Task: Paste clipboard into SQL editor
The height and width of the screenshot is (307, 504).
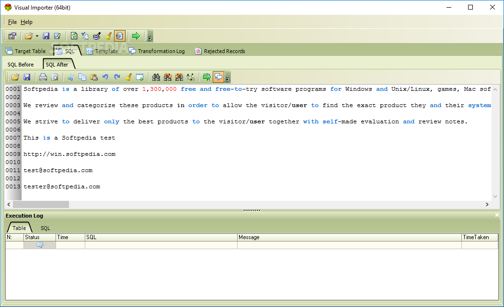Action: pyautogui.click(x=94, y=77)
